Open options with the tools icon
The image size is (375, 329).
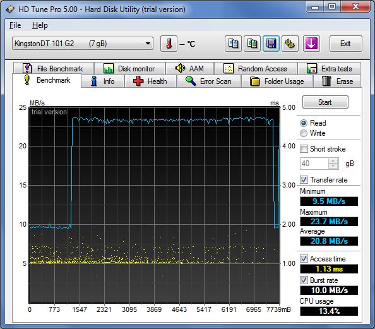tap(290, 44)
